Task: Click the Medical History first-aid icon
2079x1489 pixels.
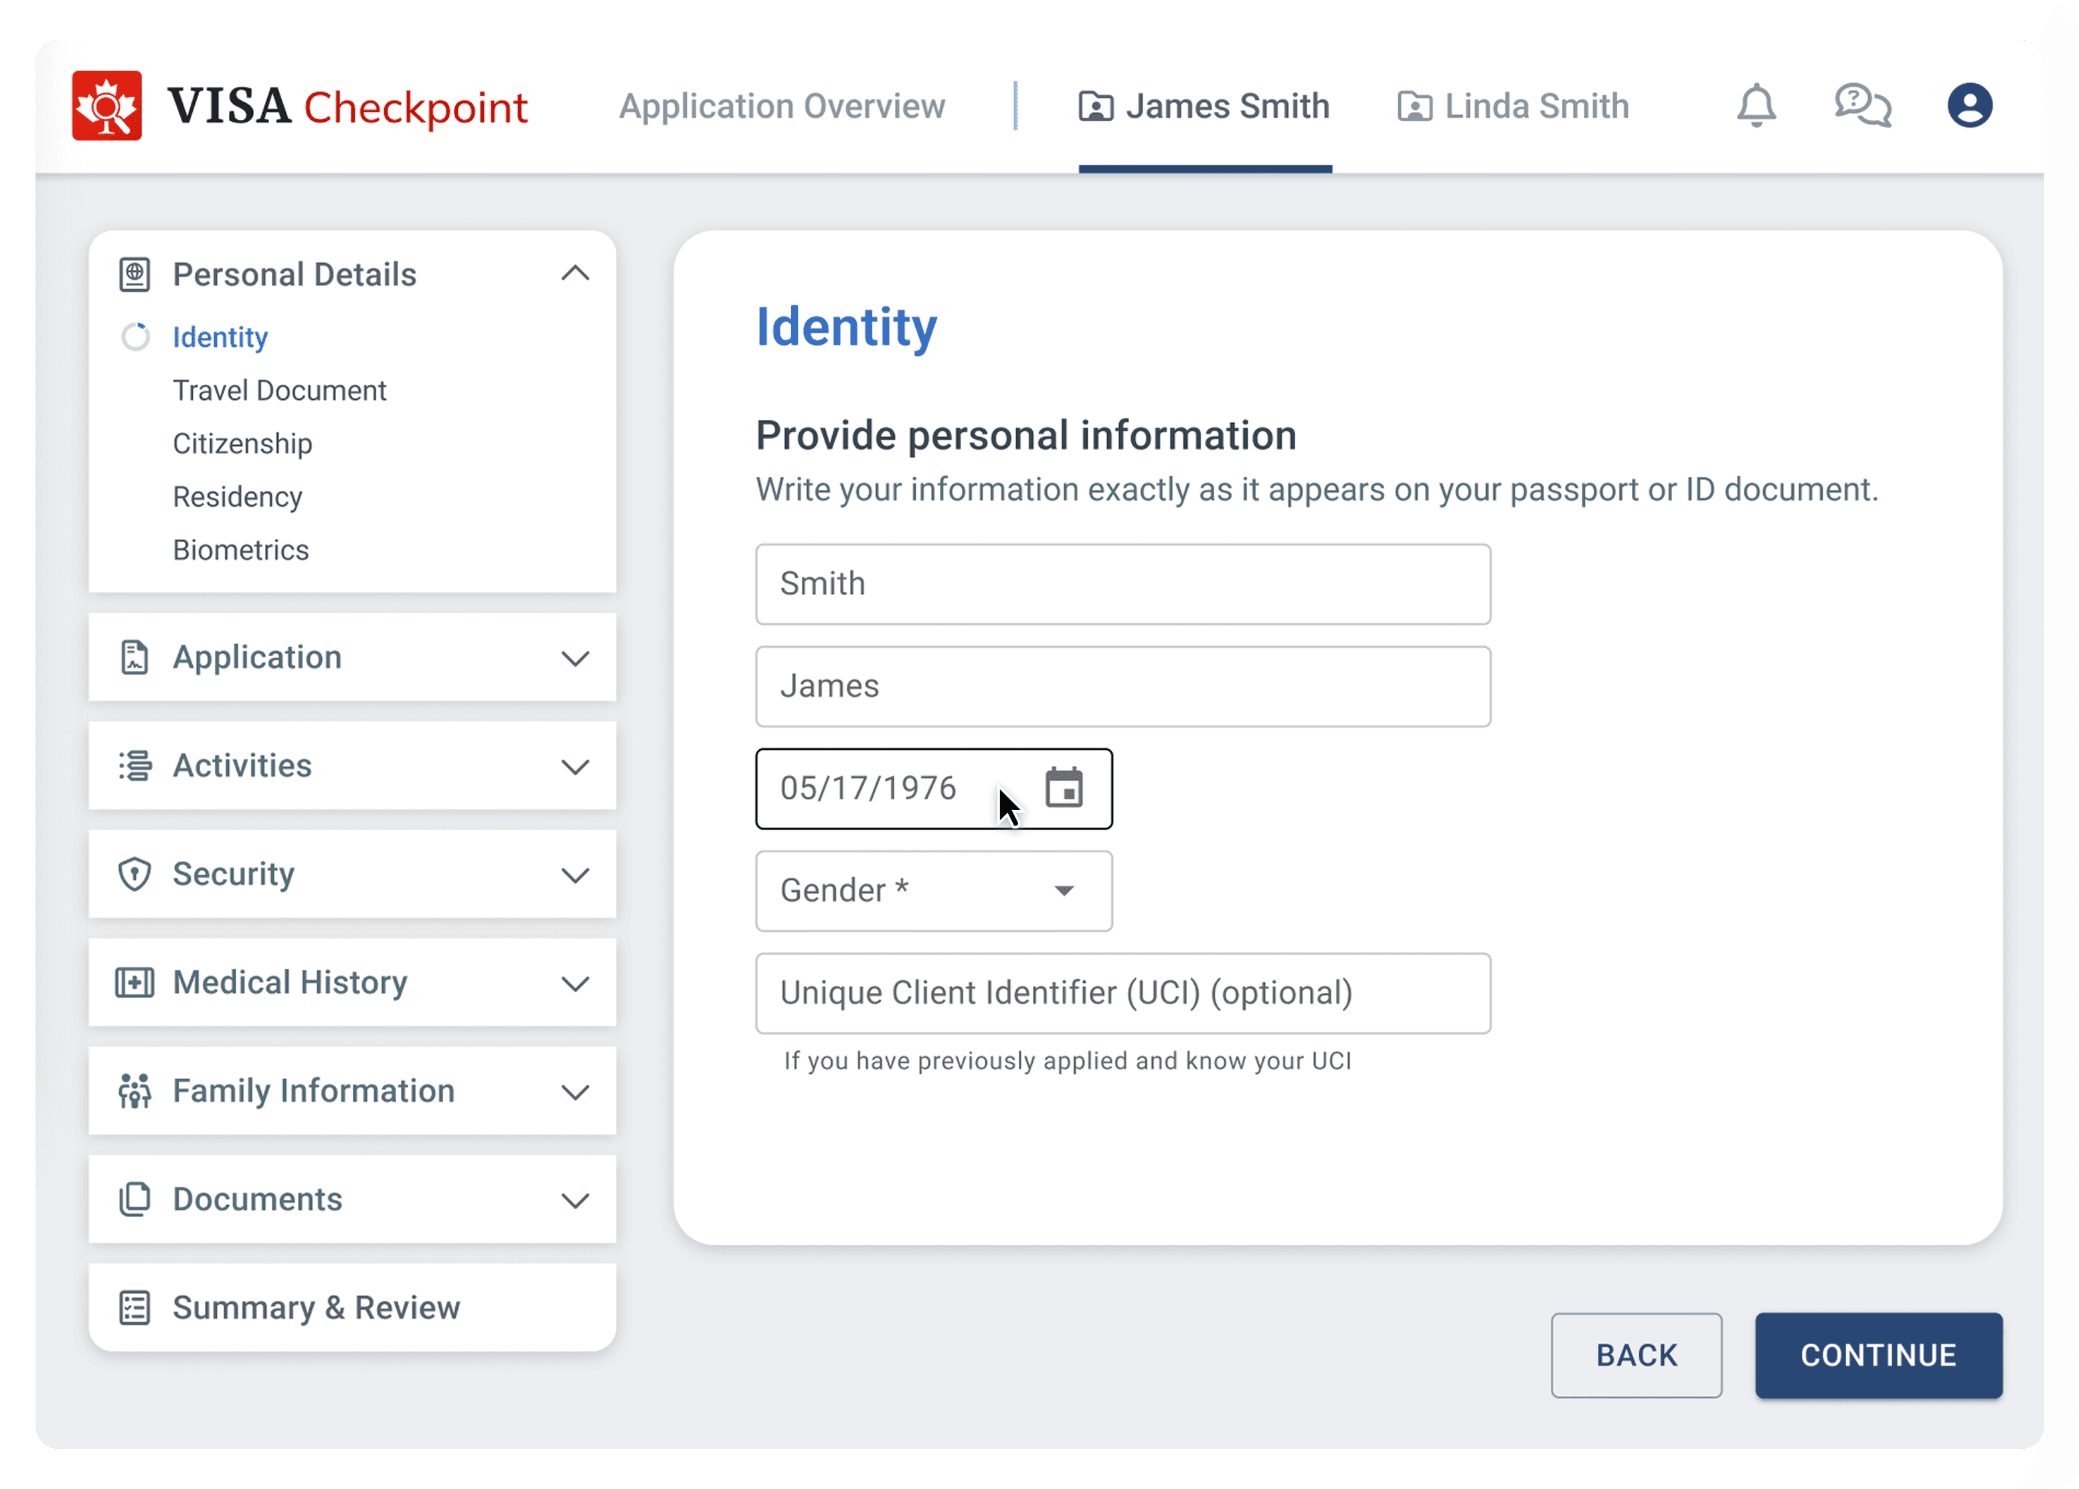Action: (x=135, y=983)
